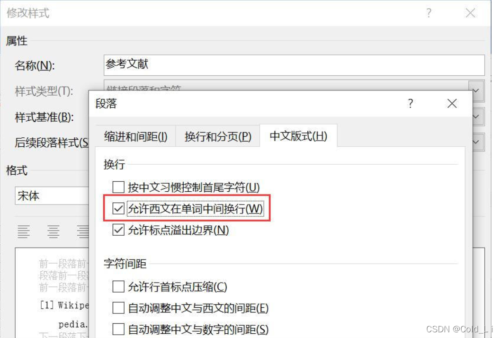
Task: Enable 按中文习惯控制首尾字符 checkbox
Action: click(118, 187)
